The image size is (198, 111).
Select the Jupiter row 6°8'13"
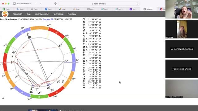(92, 33)
